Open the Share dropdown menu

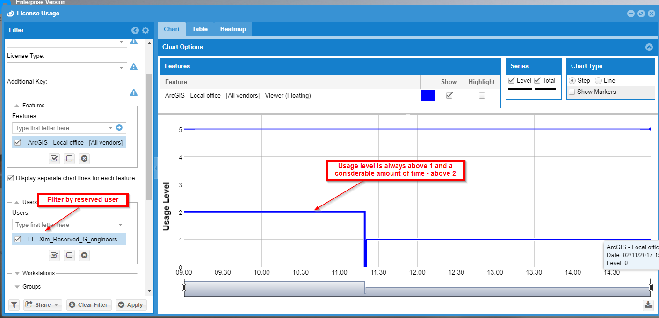pyautogui.click(x=43, y=305)
